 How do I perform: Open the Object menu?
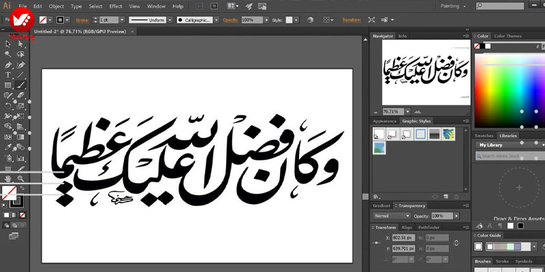coord(56,6)
